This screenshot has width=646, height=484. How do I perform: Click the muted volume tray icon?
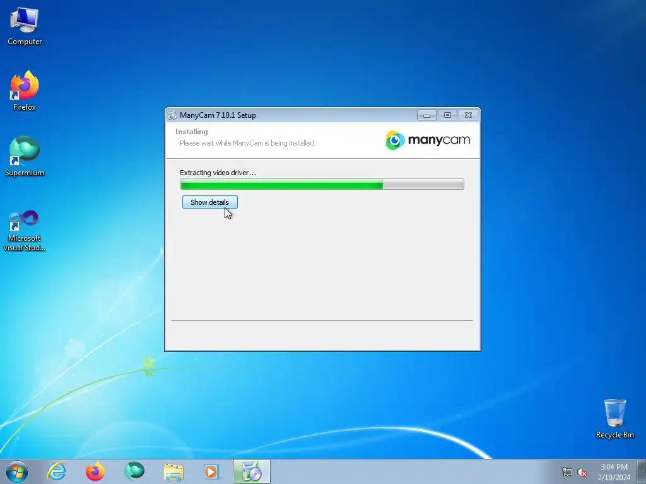pyautogui.click(x=582, y=473)
